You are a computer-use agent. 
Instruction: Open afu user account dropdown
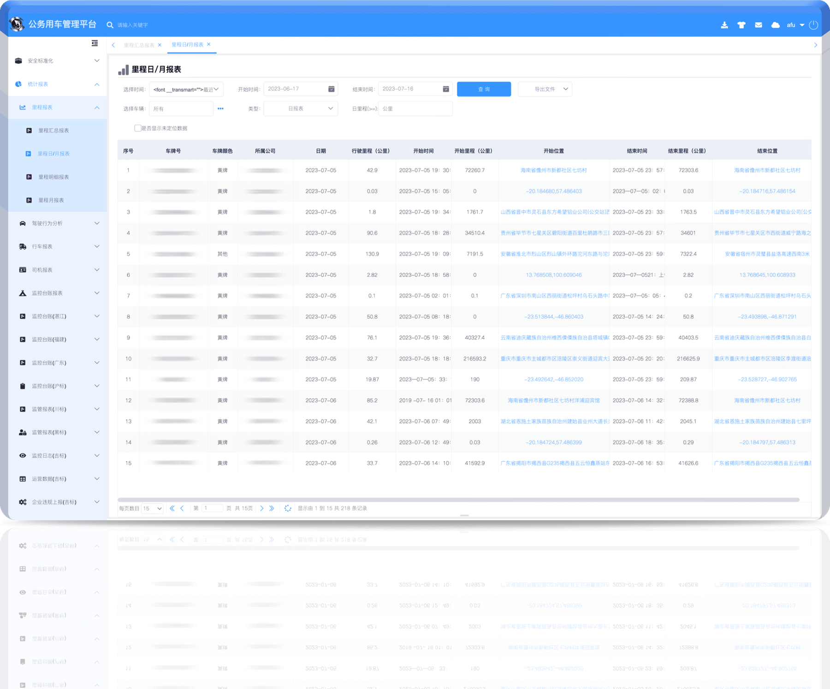(795, 25)
